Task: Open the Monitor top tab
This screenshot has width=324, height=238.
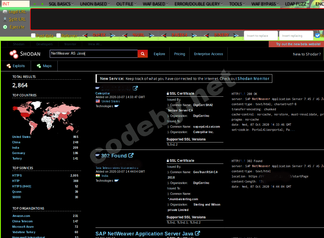Action: point(70,44)
